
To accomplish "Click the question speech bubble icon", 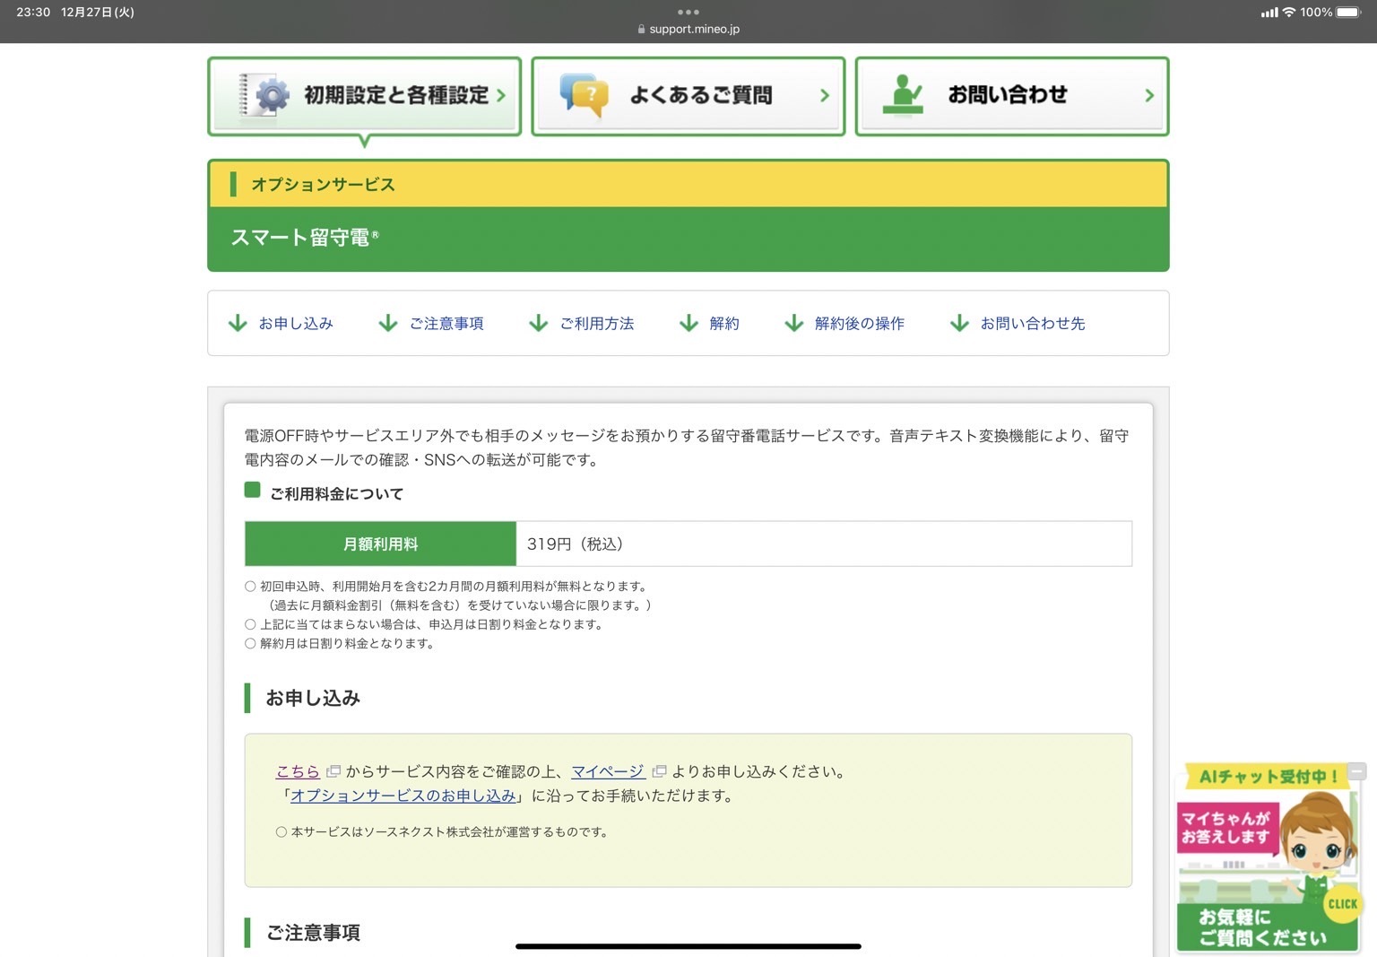I will [584, 95].
